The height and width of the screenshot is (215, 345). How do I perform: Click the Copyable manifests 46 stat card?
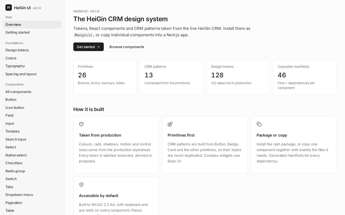pyautogui.click(x=305, y=77)
